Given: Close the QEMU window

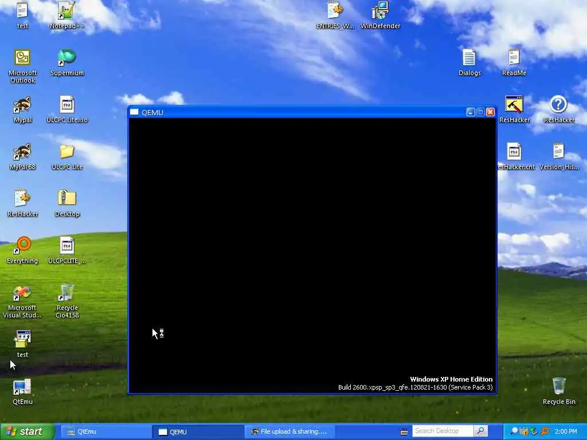Looking at the screenshot, I should [491, 112].
